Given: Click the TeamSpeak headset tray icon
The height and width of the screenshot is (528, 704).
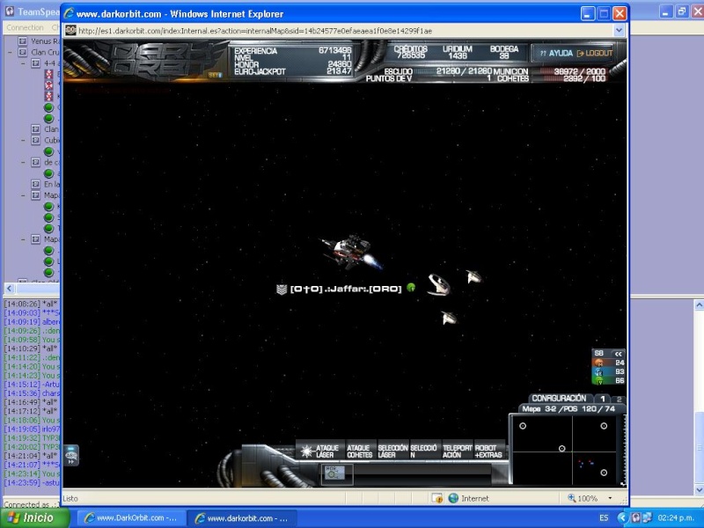Looking at the screenshot, I should (x=636, y=518).
